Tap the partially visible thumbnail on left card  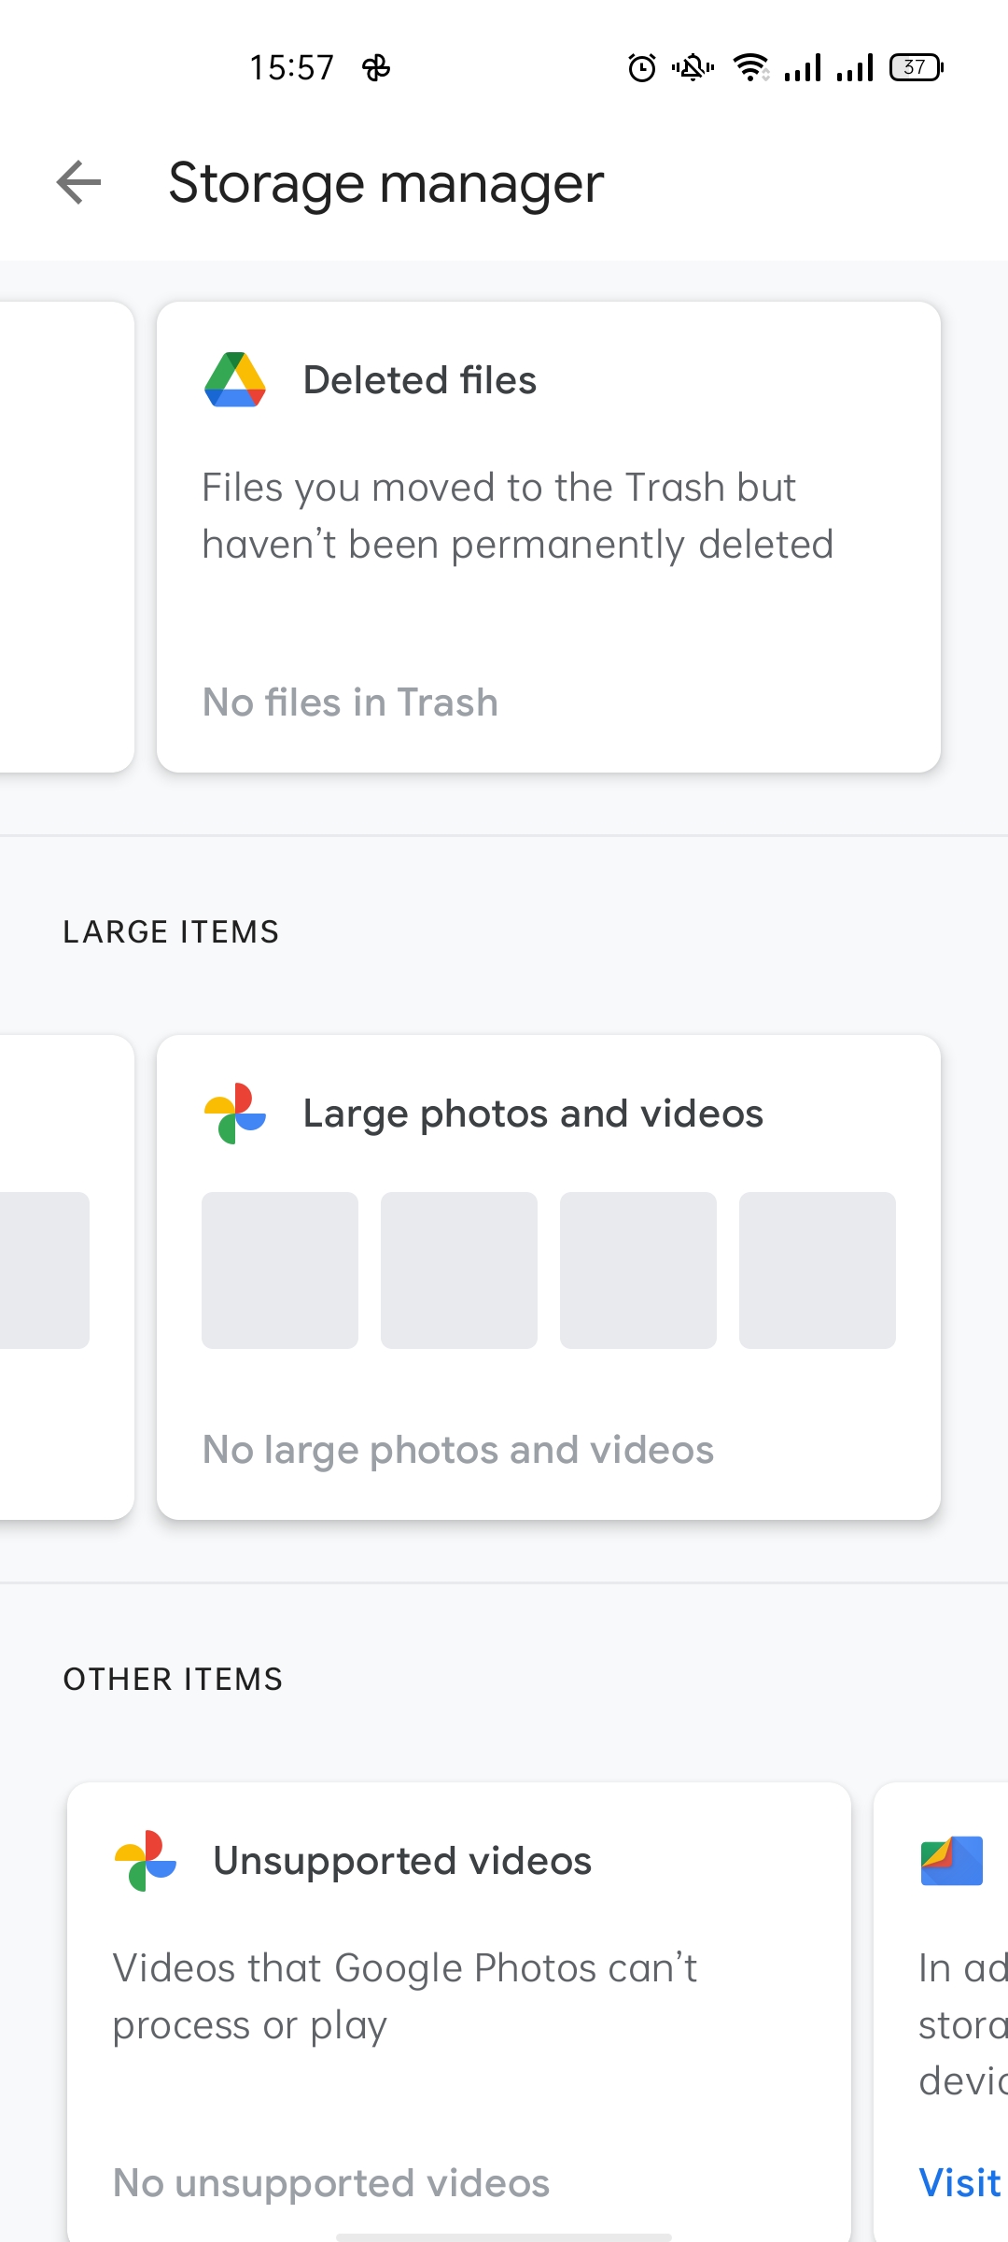(x=45, y=1270)
